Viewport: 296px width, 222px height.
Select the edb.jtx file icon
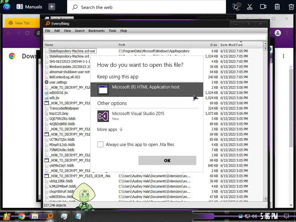tap(47, 98)
